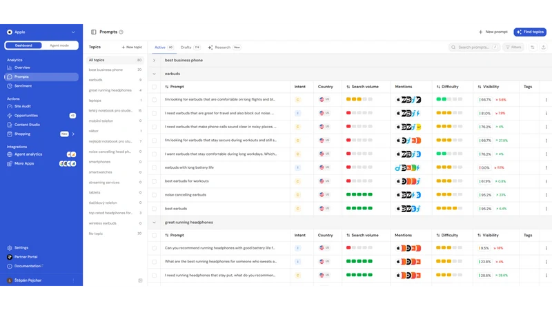The height and width of the screenshot is (310, 552).
Task: Collapse the 'great running headphones' group
Action: coord(154,223)
